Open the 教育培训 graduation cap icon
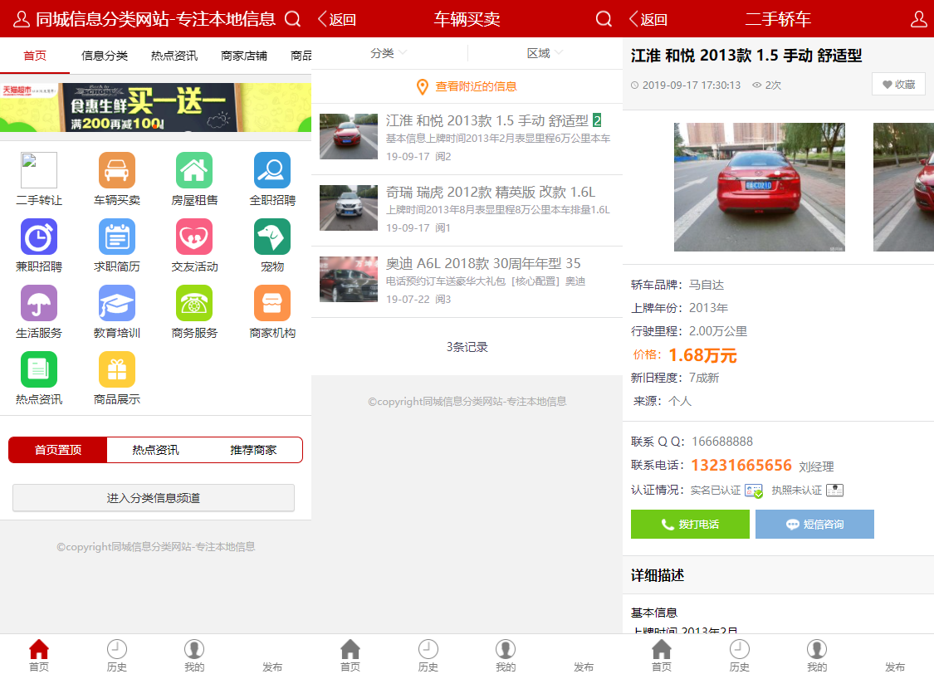This screenshot has height=674, width=934. (x=117, y=302)
